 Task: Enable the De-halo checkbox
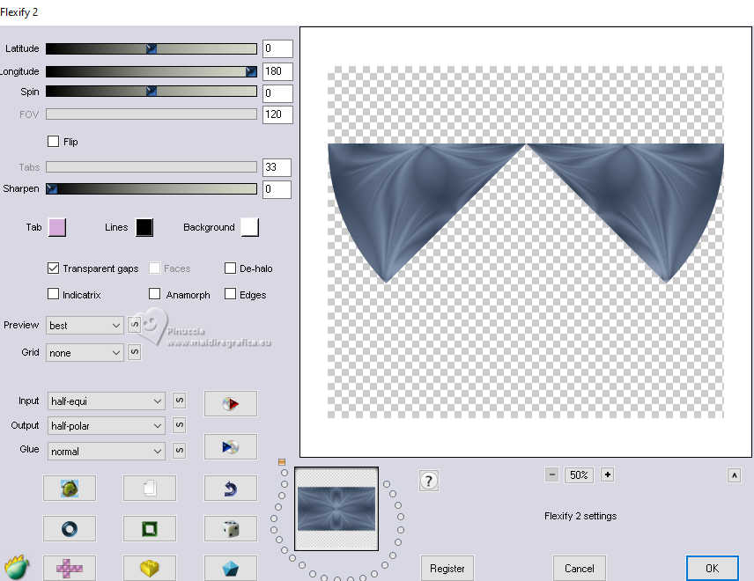coord(230,268)
